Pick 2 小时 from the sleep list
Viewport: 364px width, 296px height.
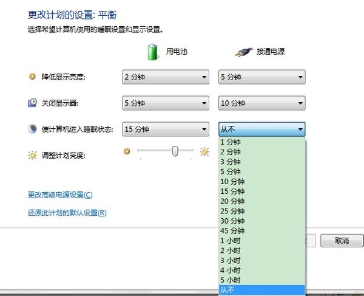262,250
